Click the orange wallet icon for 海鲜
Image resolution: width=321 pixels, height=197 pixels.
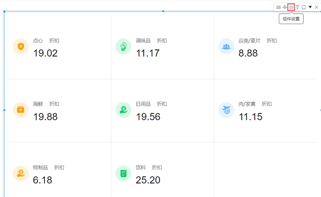point(21,110)
